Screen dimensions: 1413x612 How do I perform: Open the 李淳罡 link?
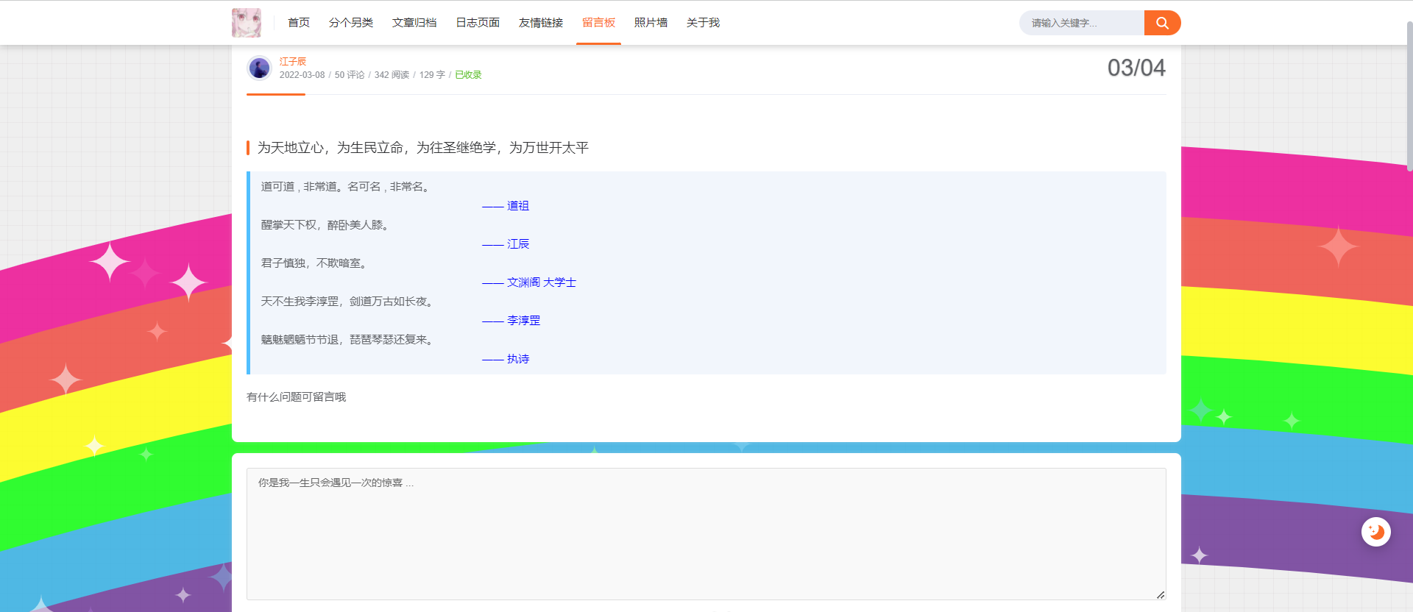click(524, 321)
